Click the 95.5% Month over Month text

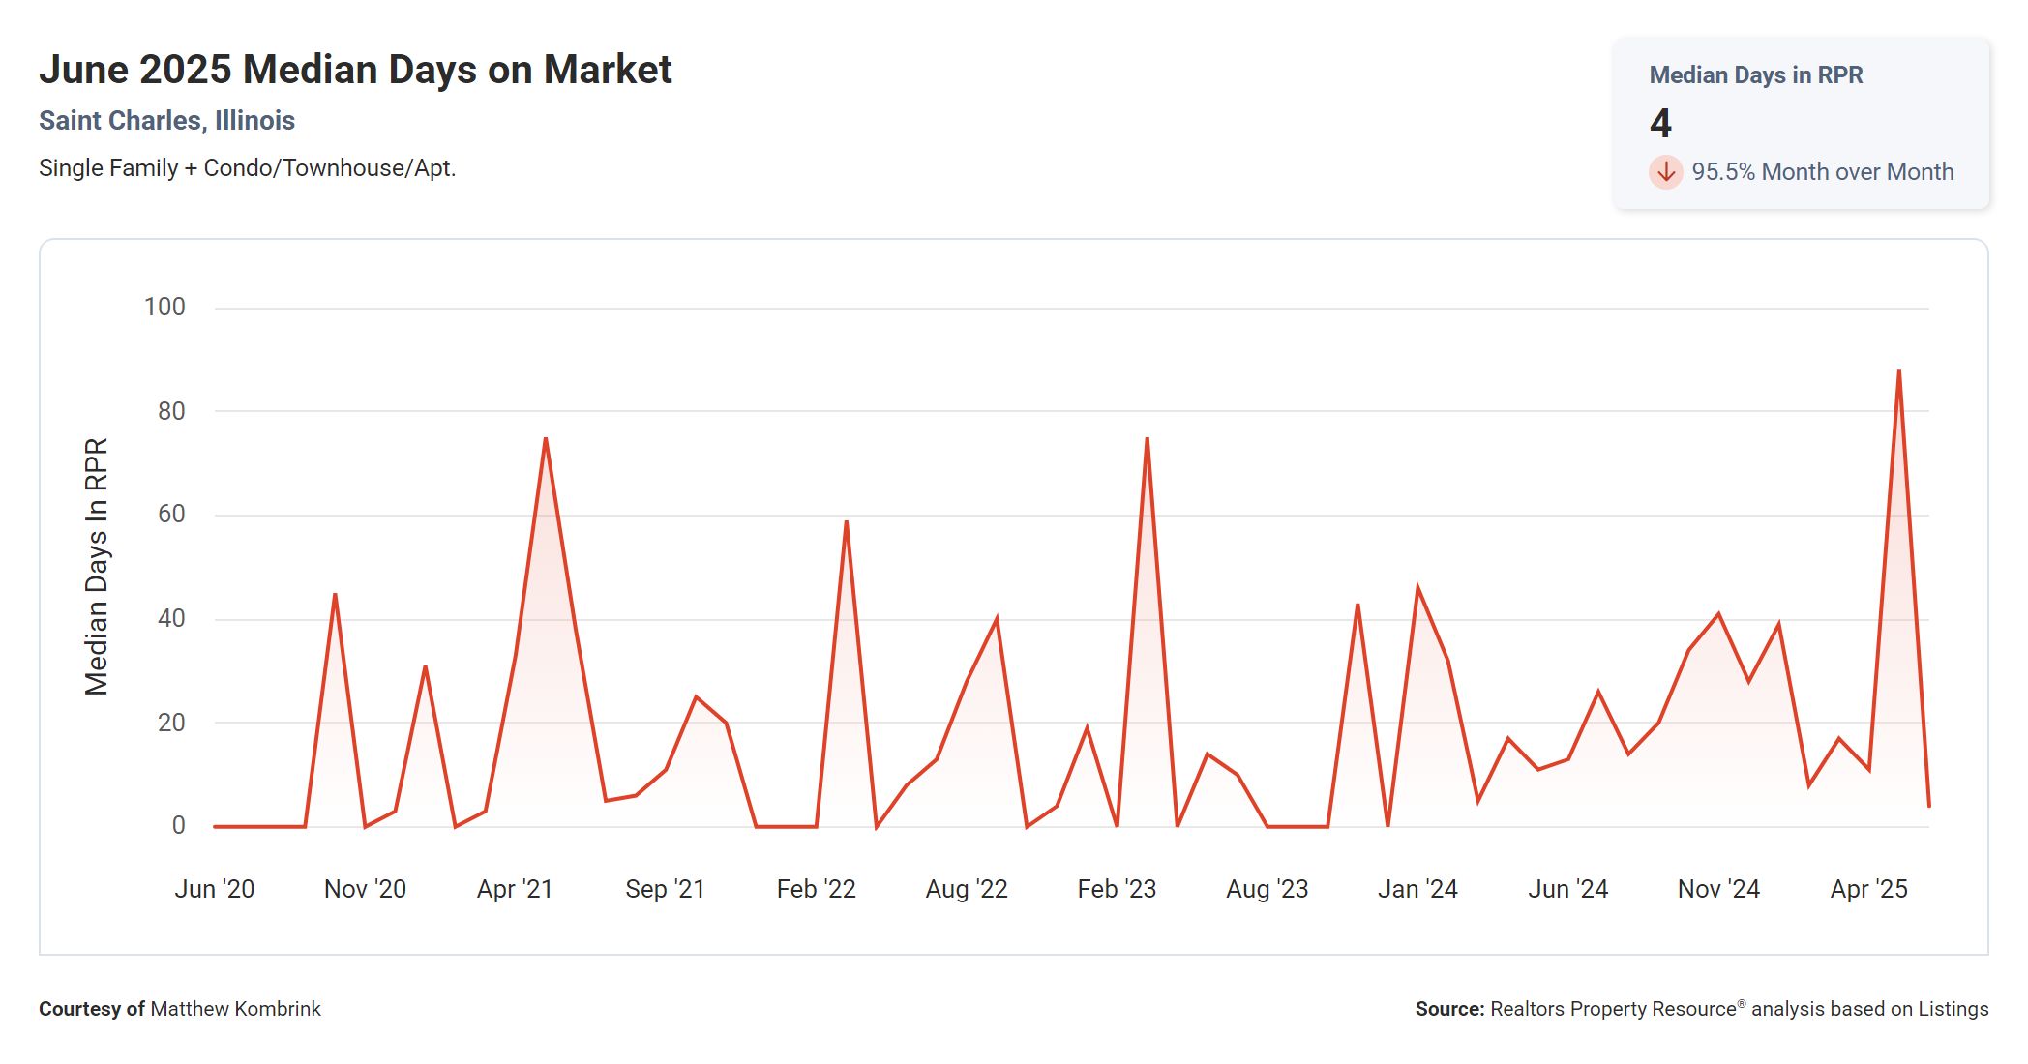click(x=1822, y=172)
